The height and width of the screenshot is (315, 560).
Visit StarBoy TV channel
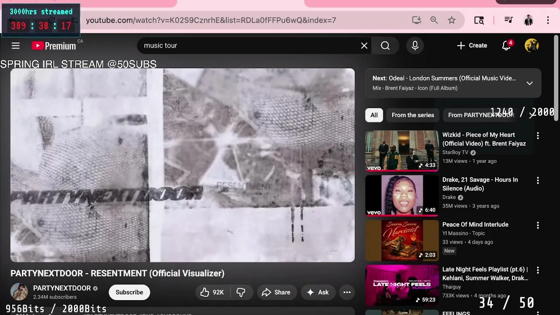[455, 152]
